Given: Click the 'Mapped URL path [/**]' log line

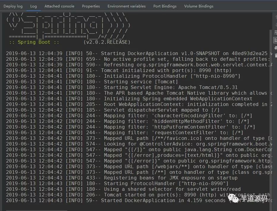Looking at the screenshot, I should pyautogui.click(x=139, y=172).
